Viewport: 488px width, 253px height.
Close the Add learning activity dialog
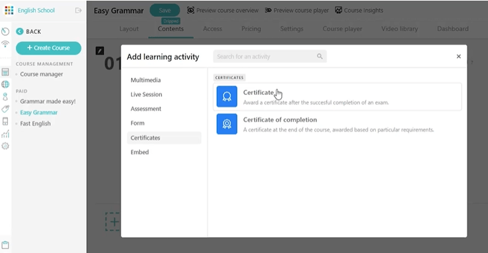pyautogui.click(x=458, y=56)
